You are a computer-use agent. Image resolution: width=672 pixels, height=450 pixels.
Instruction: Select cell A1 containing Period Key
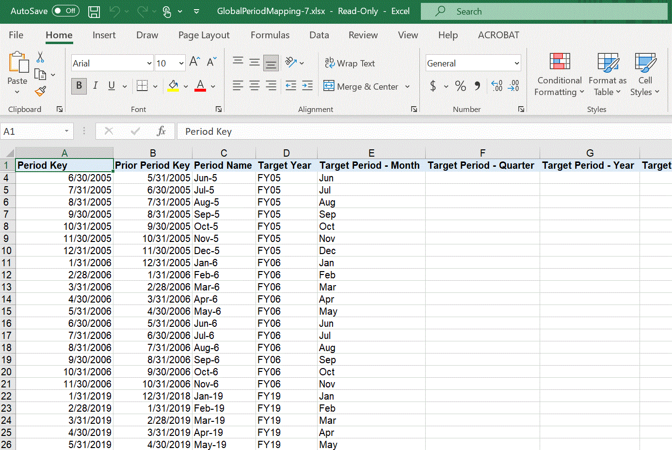(x=64, y=165)
